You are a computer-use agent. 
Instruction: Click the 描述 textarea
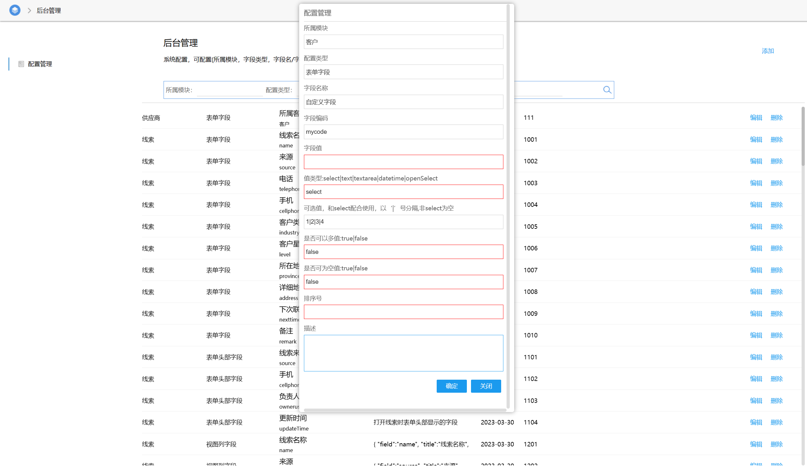[x=403, y=353]
